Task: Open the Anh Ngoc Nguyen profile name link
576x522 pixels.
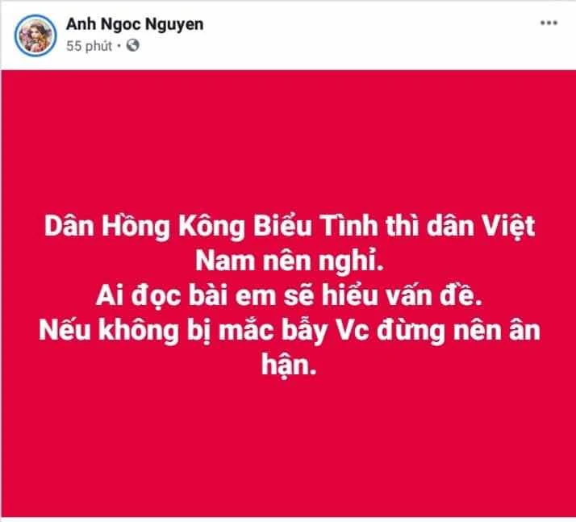Action: pyautogui.click(x=135, y=24)
